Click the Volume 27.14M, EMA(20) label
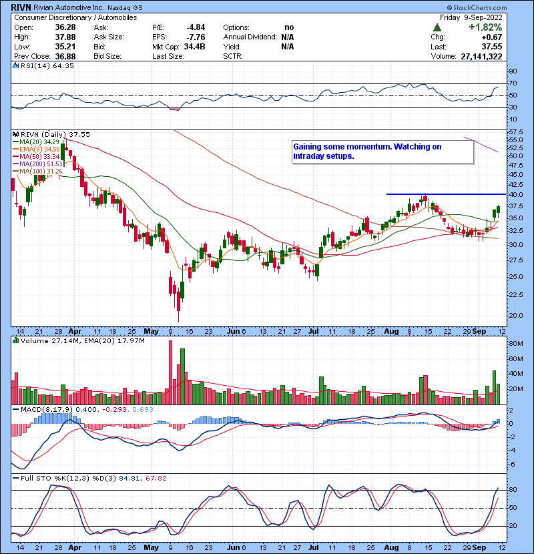 pos(83,341)
